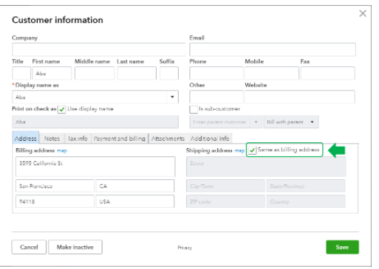Click the Cancel button
Image resolution: width=379 pixels, height=269 pixels.
coord(29,247)
